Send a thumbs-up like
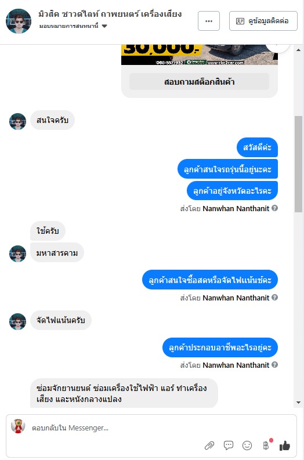 tap(285, 445)
